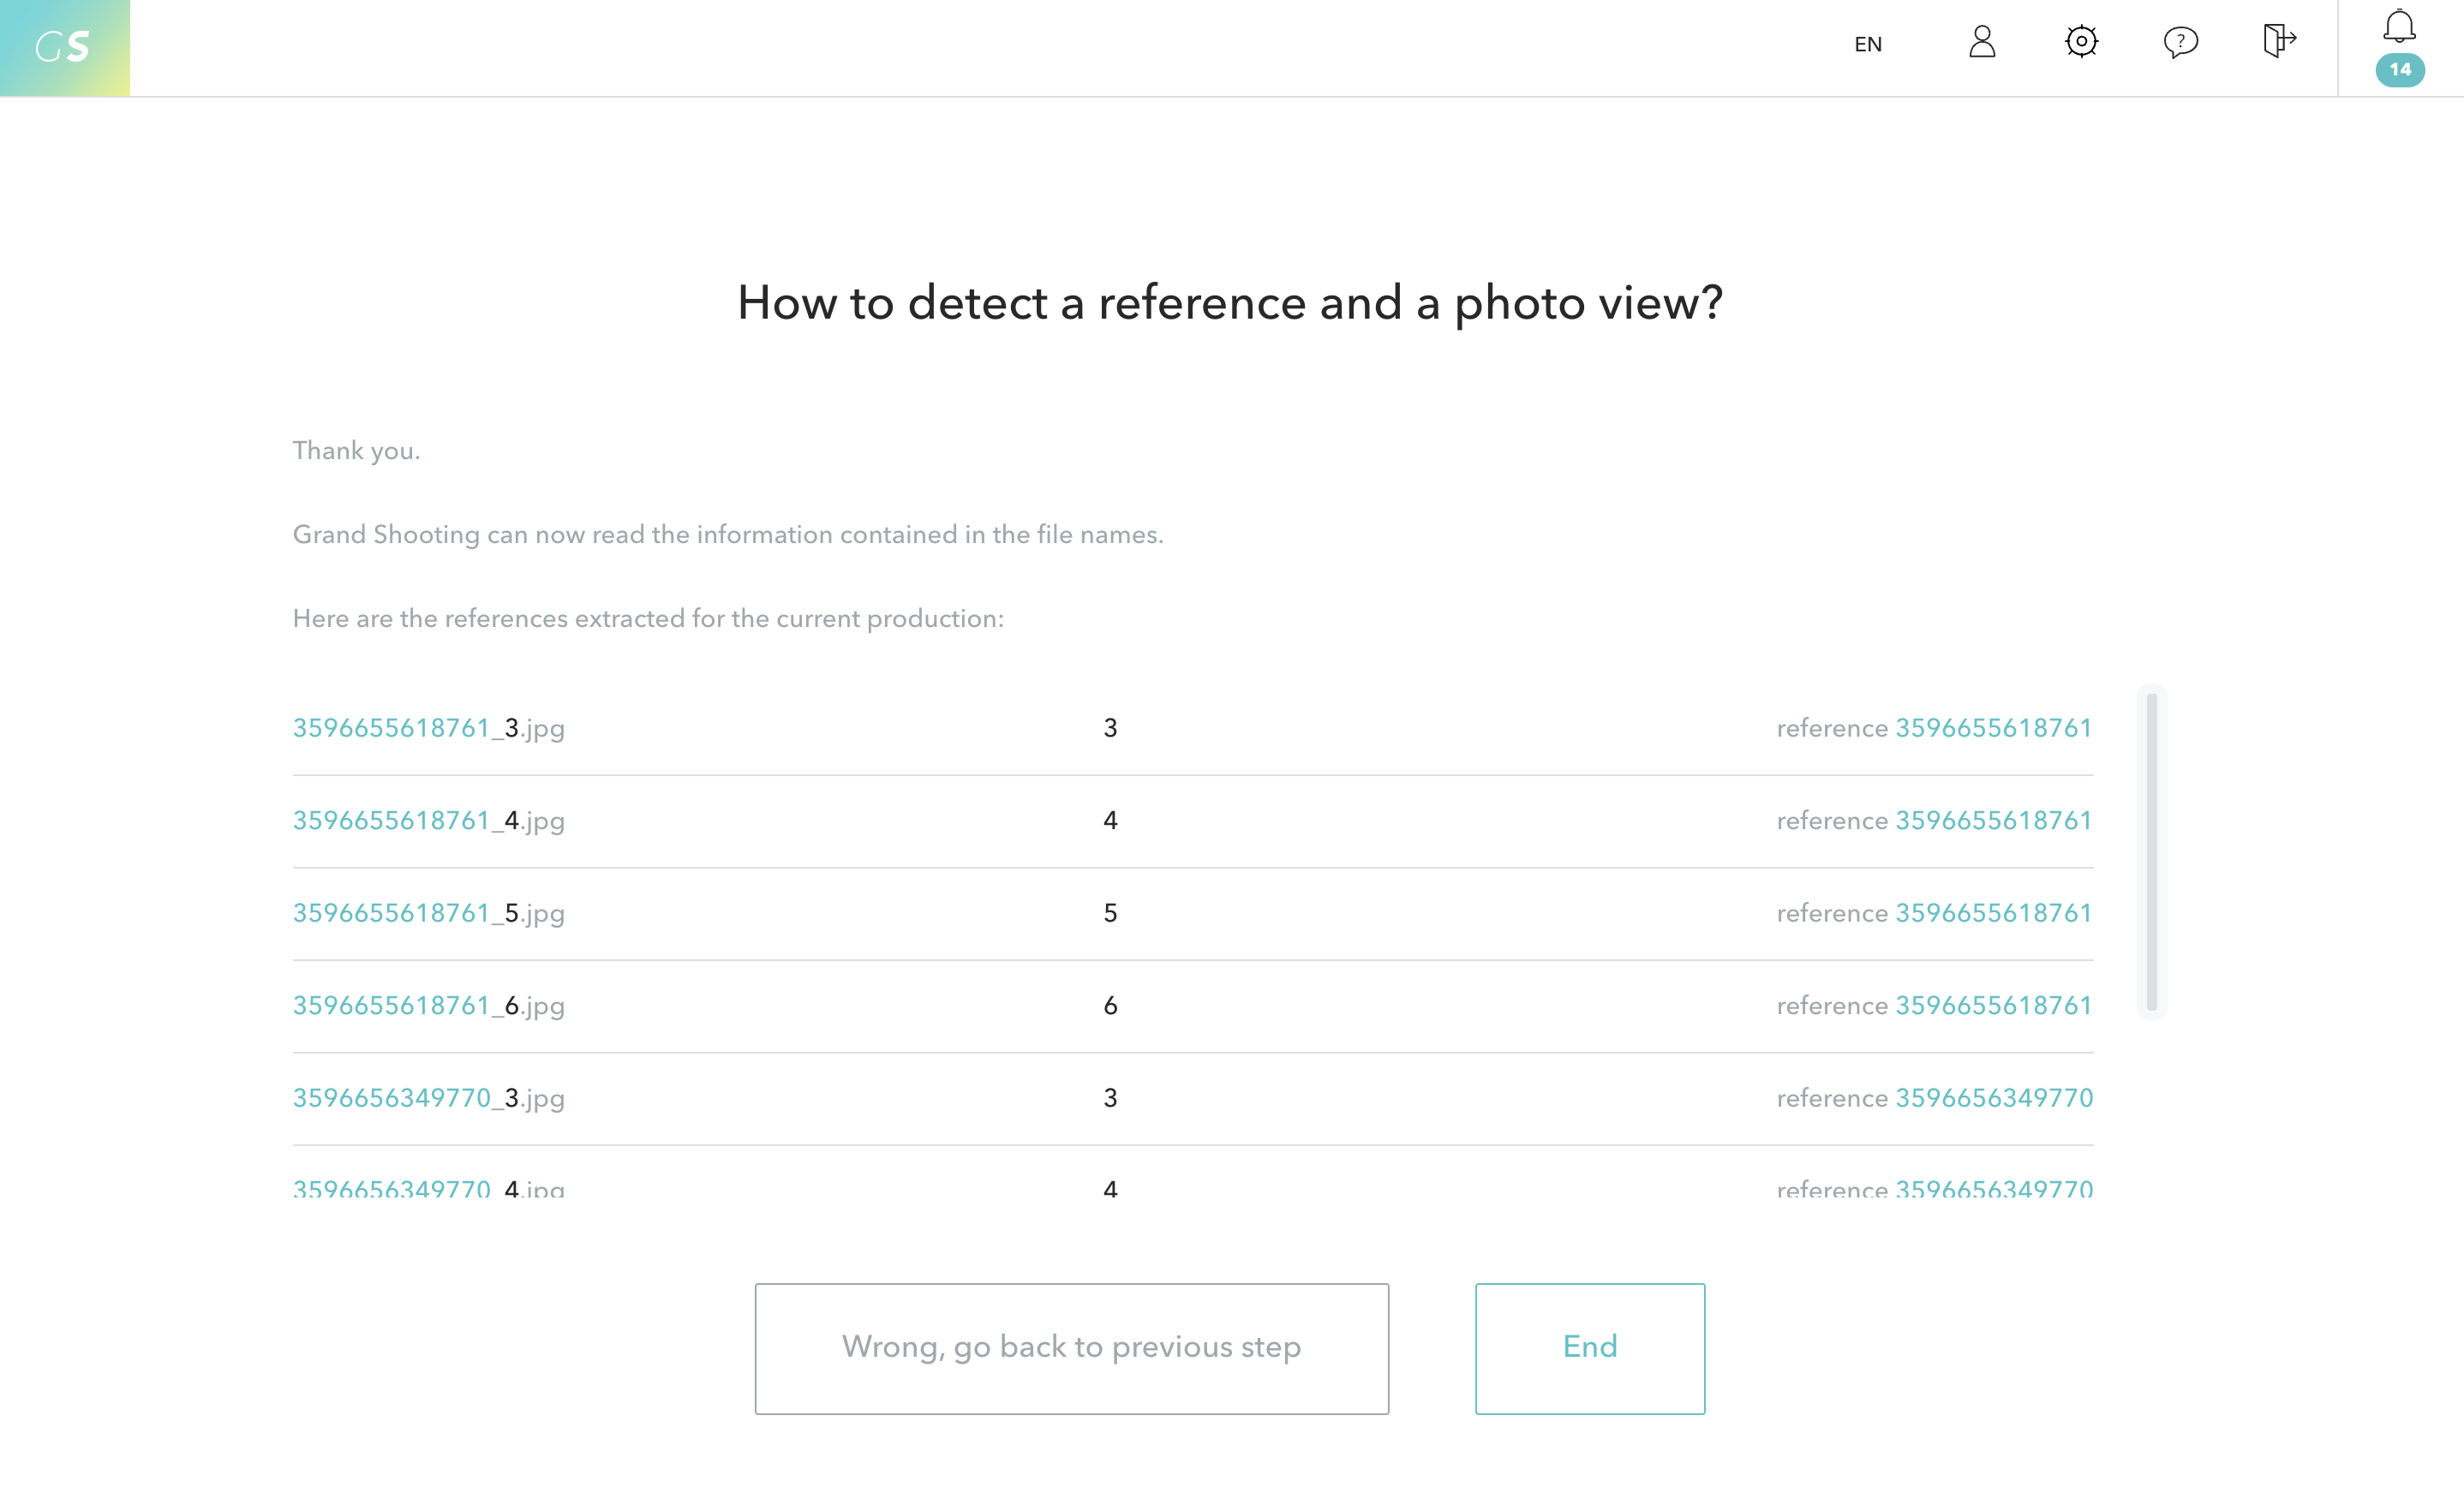2464x1487 pixels.
Task: Select the 3596655618761_5.jpg file name
Action: pos(428,913)
